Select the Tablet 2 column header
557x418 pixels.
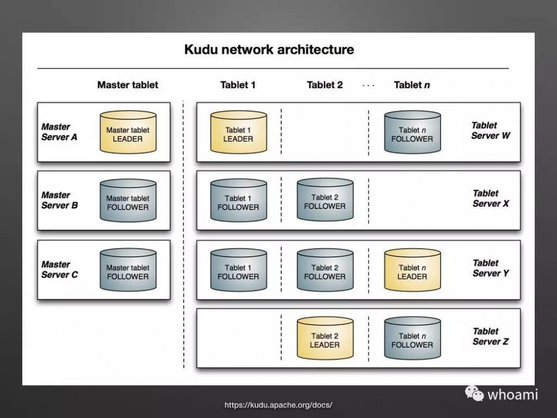click(325, 85)
